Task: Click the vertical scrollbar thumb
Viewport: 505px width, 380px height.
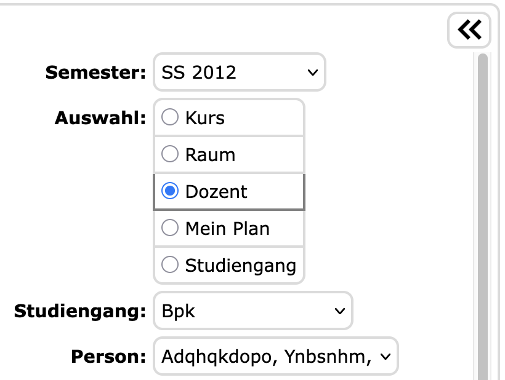Action: point(483,215)
